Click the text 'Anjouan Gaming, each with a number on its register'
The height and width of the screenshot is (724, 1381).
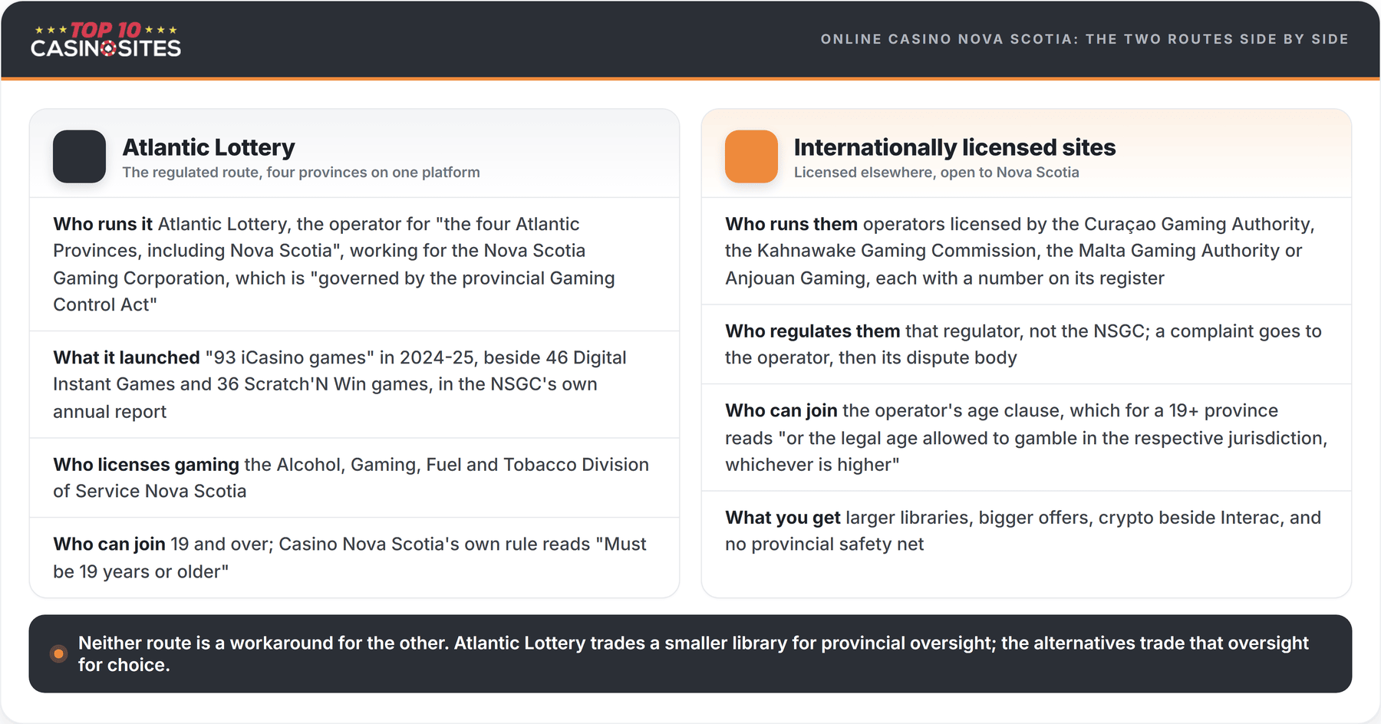944,278
